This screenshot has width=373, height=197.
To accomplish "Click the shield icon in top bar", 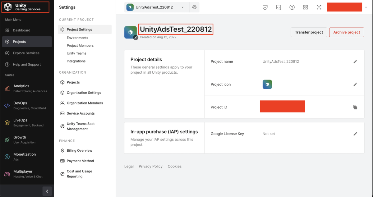I will [x=265, y=7].
